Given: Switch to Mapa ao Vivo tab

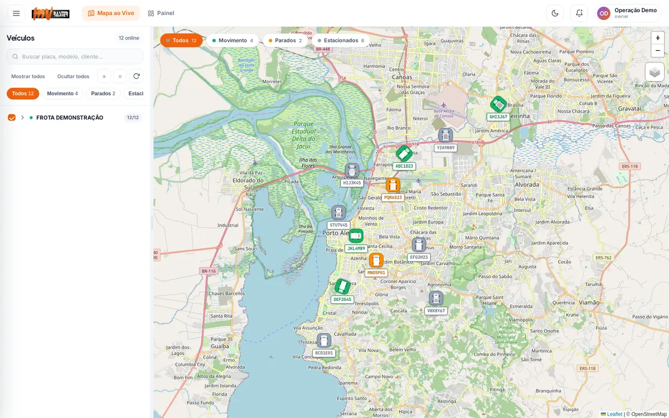Looking at the screenshot, I should 111,13.
